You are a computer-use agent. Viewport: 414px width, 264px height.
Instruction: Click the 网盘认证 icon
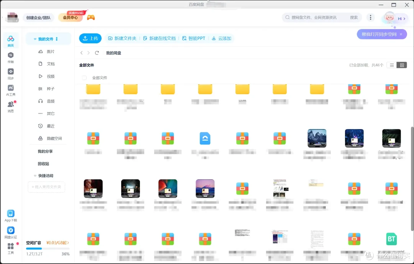click(11, 233)
